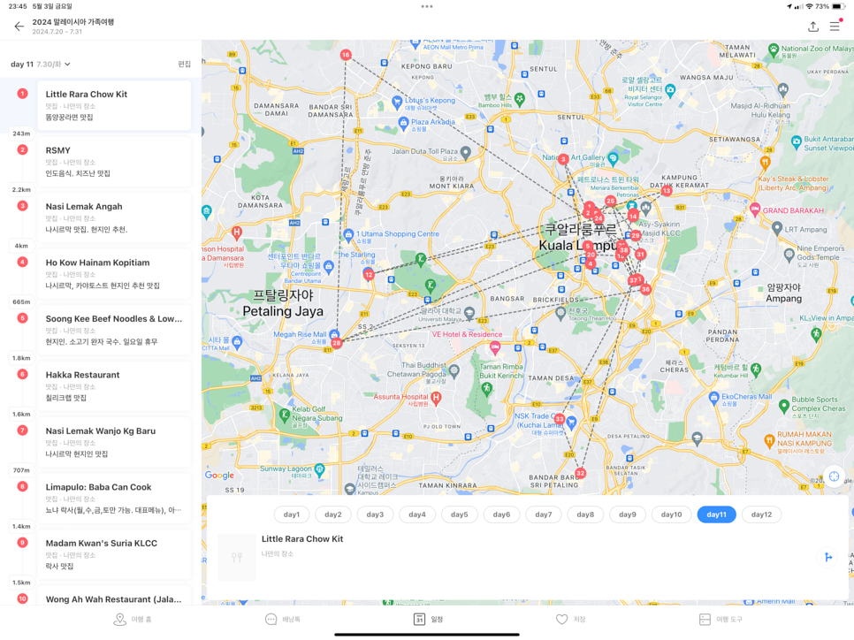This screenshot has height=640, width=854.
Task: Select the active day11 tab
Action: tap(717, 514)
